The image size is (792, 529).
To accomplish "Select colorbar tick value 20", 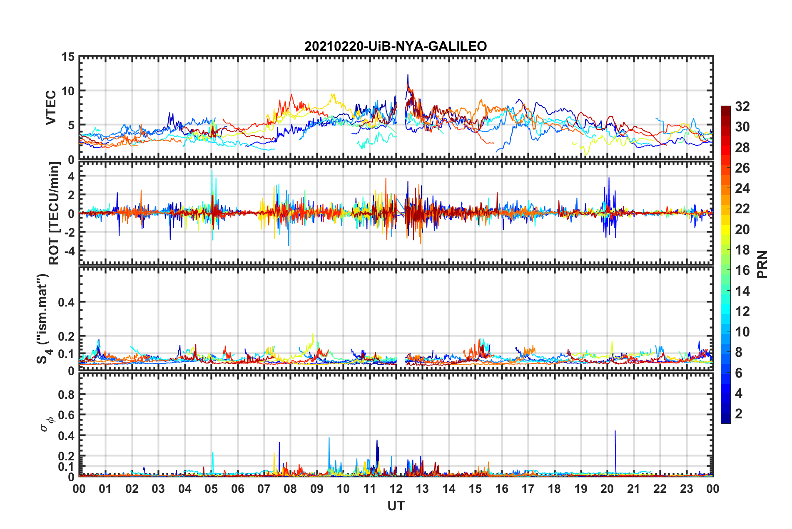I will tap(742, 230).
